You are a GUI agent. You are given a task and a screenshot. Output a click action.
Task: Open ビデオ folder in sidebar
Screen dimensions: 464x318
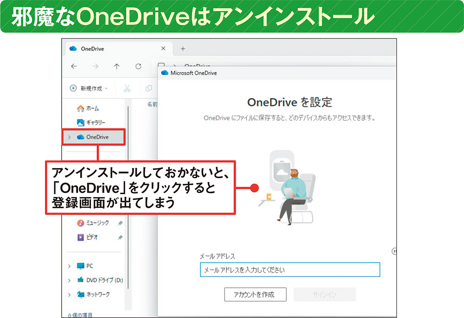click(x=87, y=237)
